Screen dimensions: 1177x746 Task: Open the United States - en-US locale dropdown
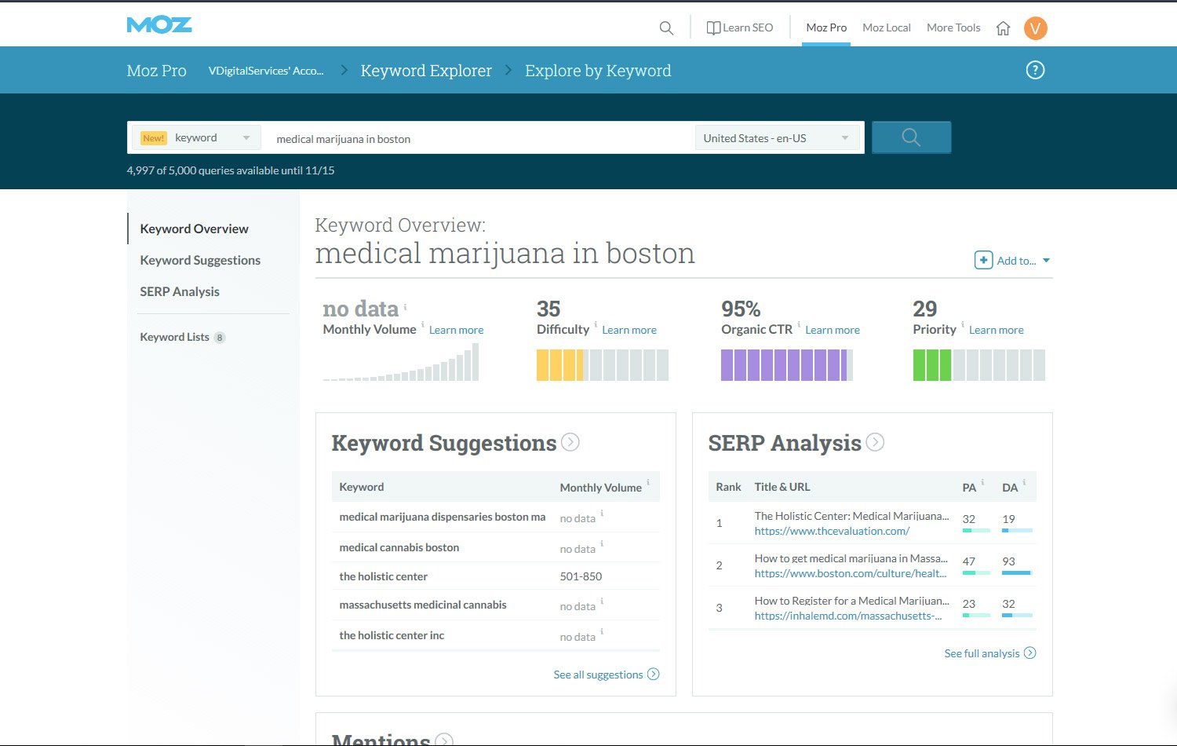(777, 138)
